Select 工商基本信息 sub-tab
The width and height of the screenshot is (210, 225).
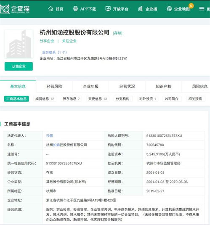click(x=16, y=99)
